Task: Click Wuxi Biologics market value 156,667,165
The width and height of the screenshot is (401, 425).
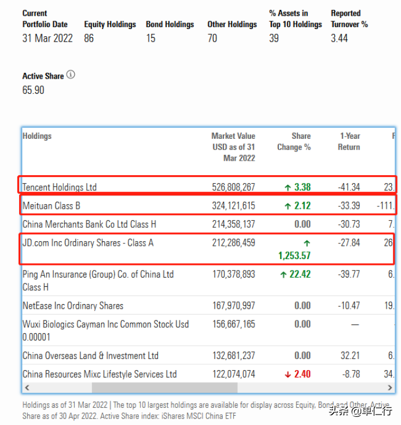Action: click(x=234, y=324)
